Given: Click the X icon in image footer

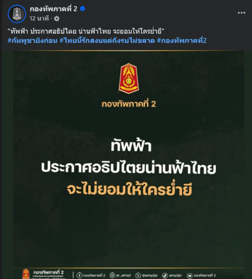Looking at the screenshot, I should (138, 275).
